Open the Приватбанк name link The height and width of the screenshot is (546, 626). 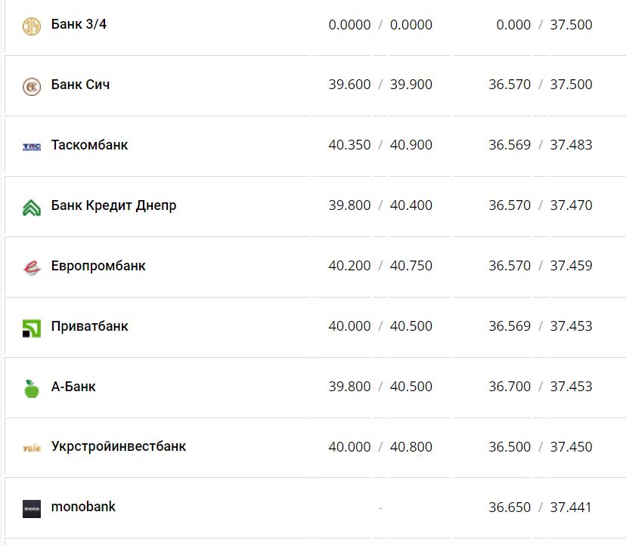tap(89, 326)
